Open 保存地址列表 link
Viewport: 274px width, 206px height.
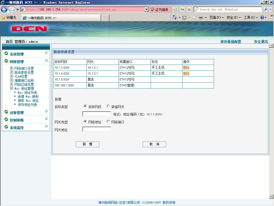click(x=28, y=105)
